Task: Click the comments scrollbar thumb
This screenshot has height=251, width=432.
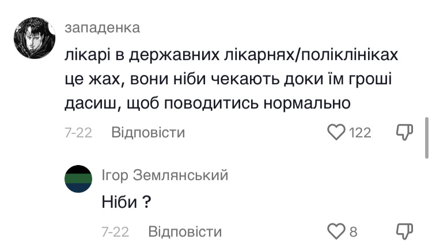Action: [426, 137]
